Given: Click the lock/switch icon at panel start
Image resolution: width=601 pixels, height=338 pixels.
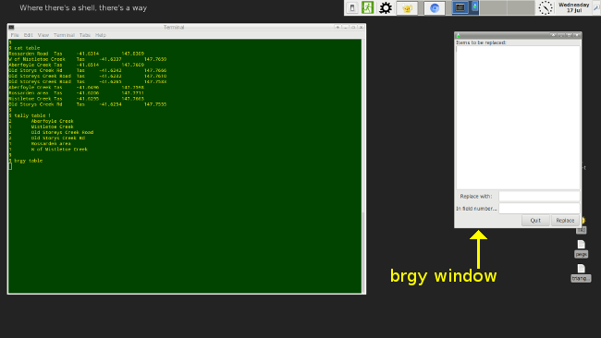Looking at the screenshot, I should 352,7.
